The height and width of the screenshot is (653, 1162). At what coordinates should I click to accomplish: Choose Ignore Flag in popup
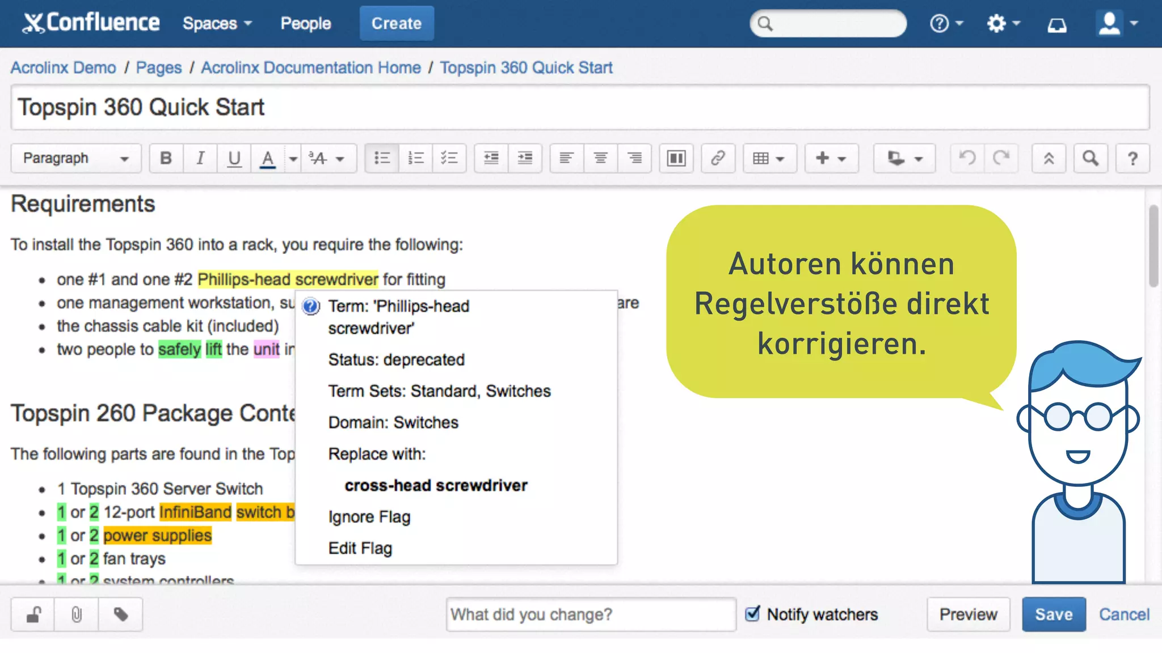click(369, 517)
